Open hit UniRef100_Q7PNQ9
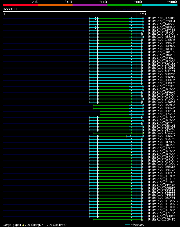This screenshot has height=227, width=180. (x=161, y=46)
